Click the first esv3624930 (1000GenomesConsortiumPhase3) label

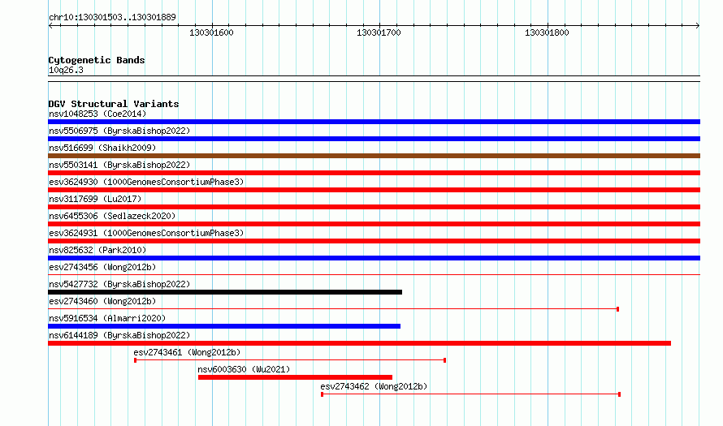[146, 182]
